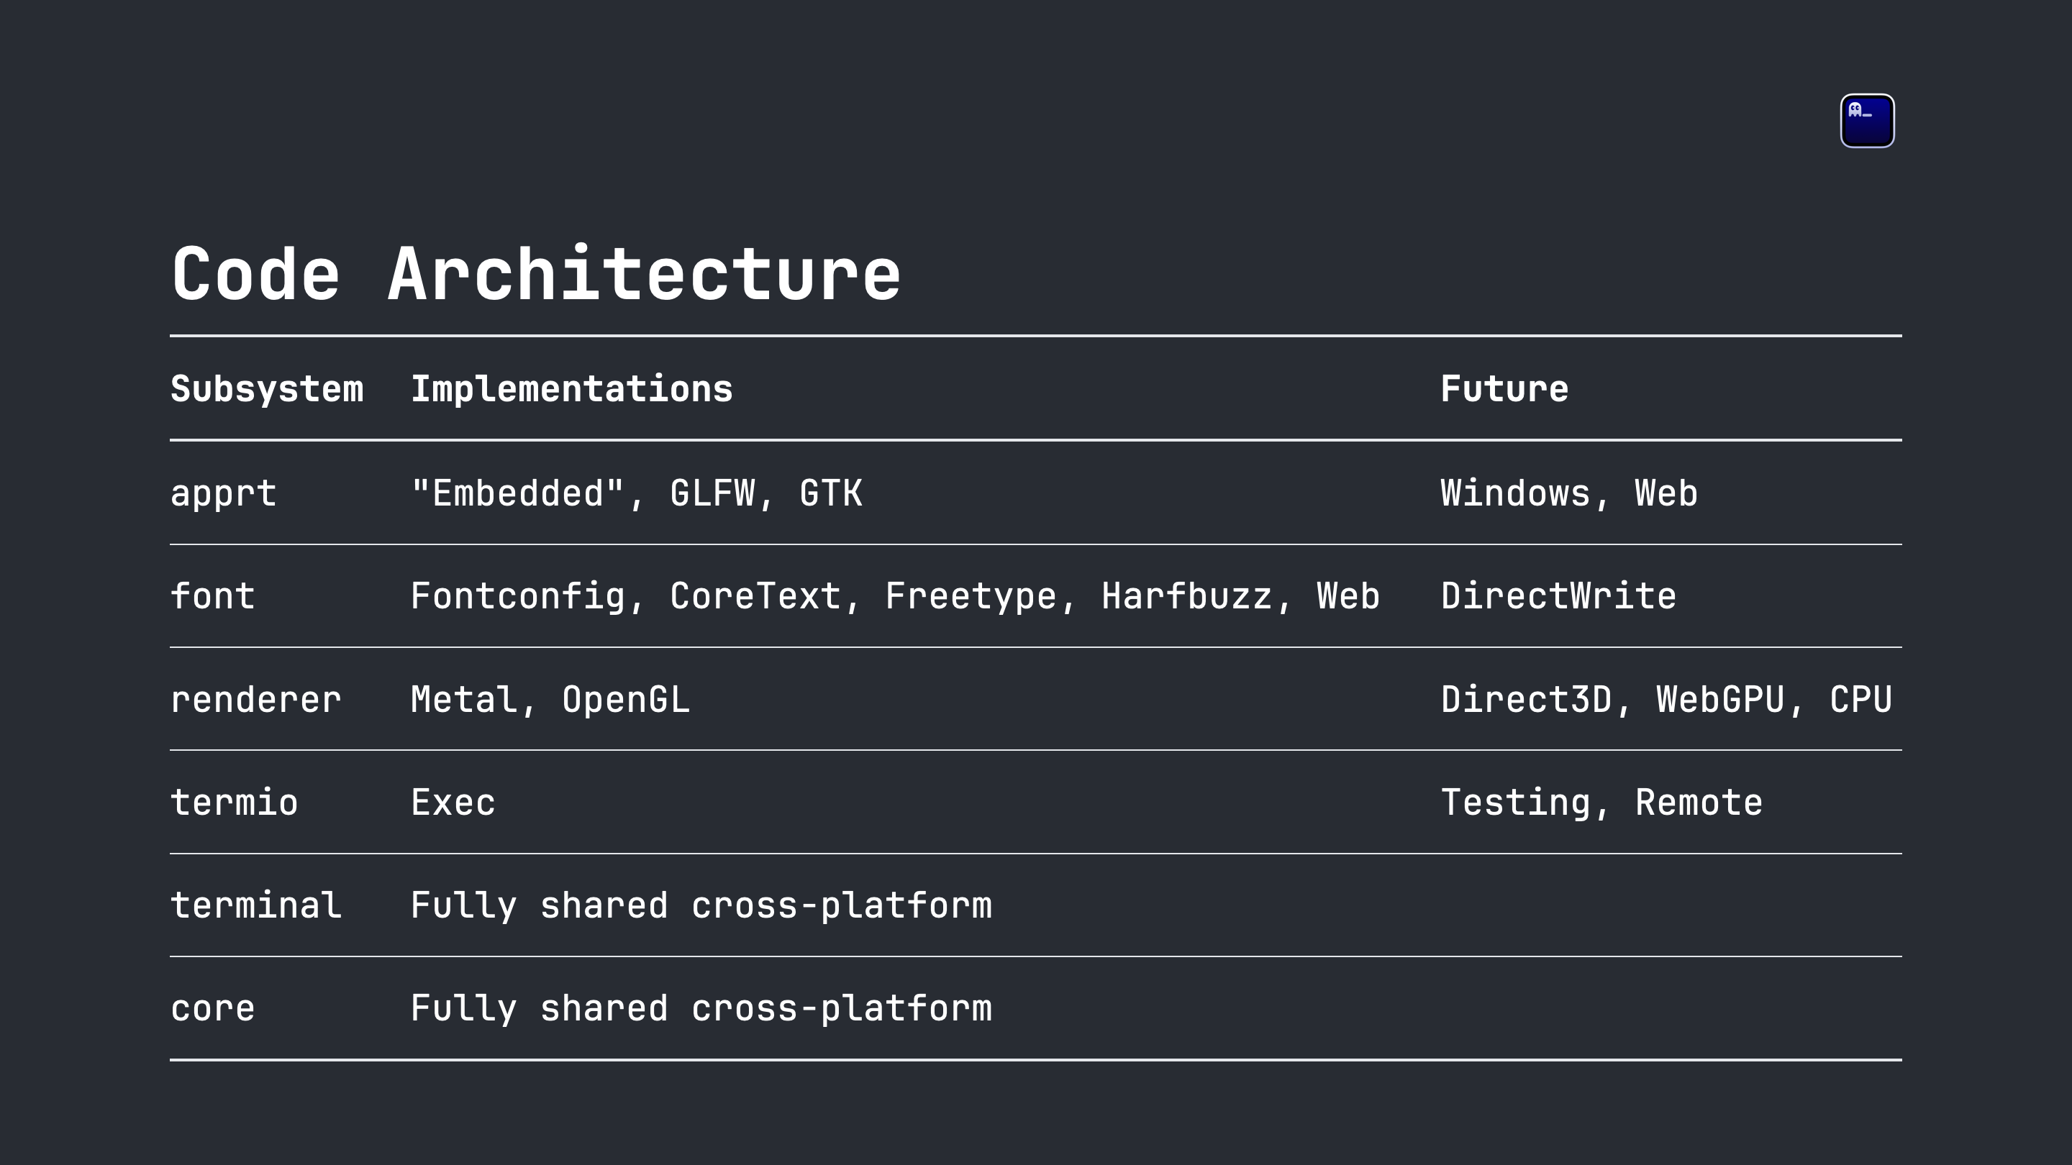Select the terminal subsystem label
The height and width of the screenshot is (1165, 2072).
tap(256, 905)
